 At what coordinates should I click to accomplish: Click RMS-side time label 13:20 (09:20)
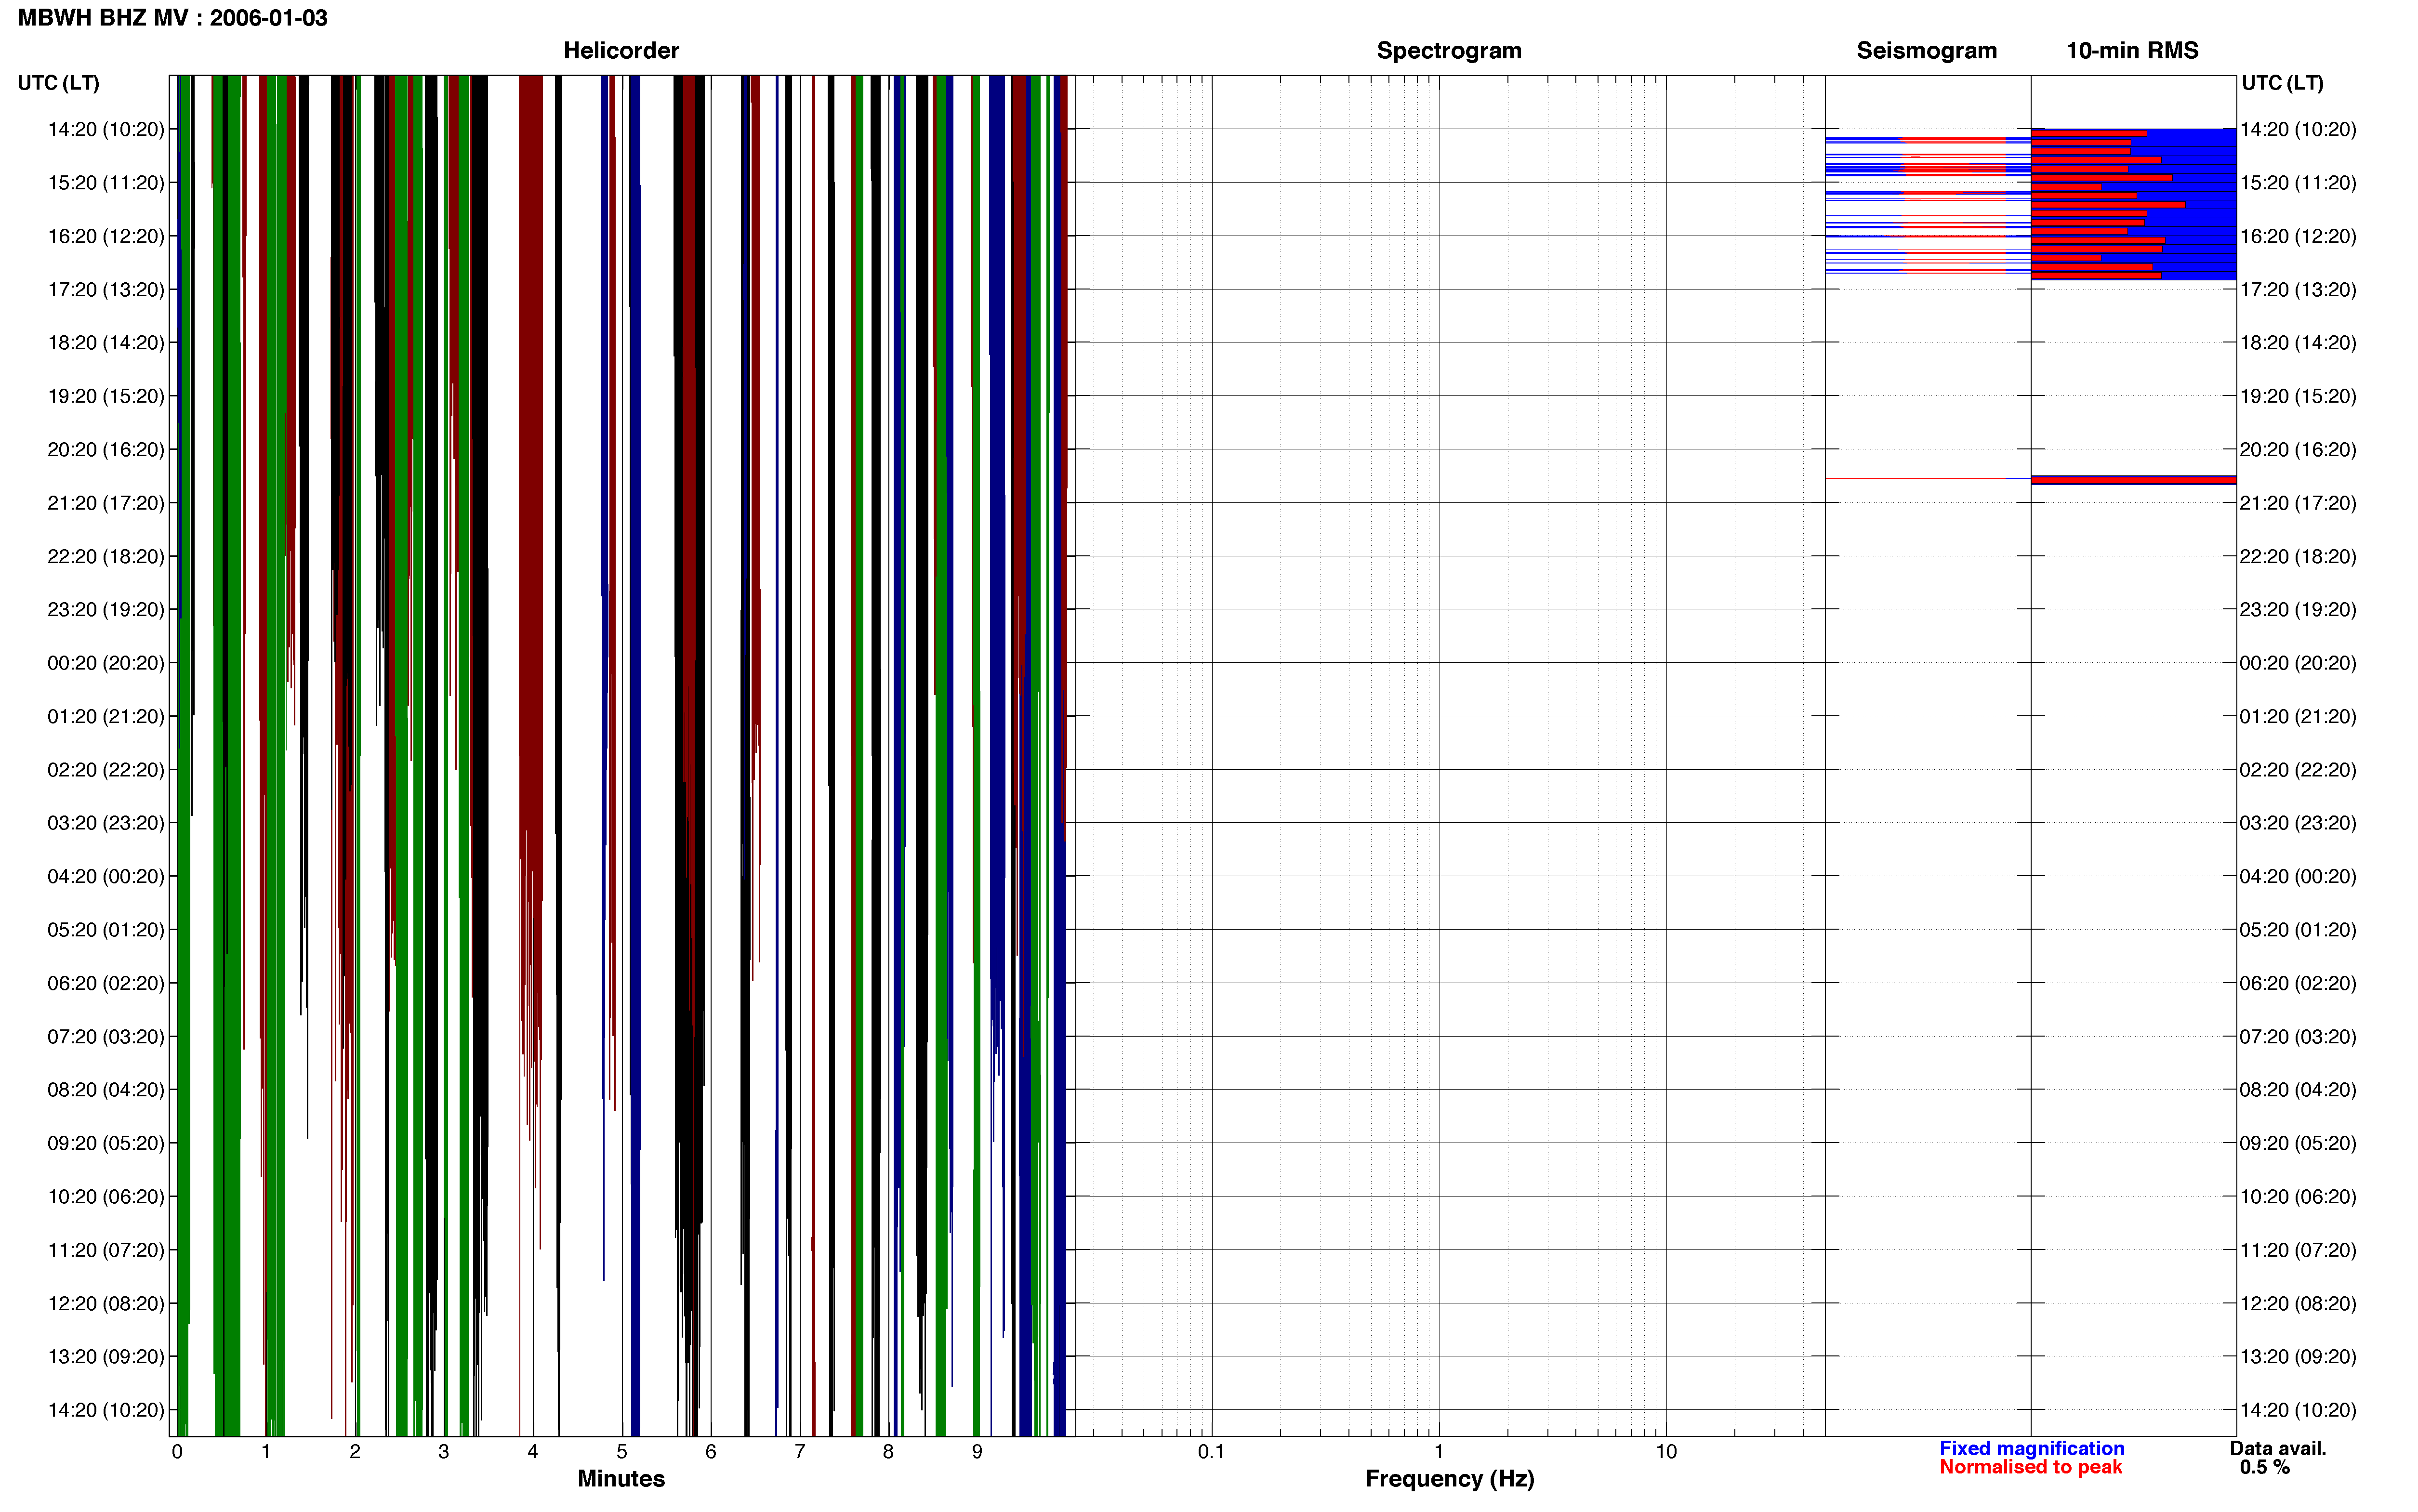2298,1357
